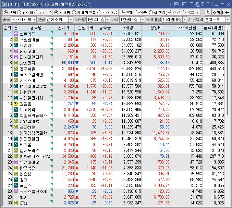Click the 증 badge for 크리스탈신소재
Screen dimensions: 232x208
(x=16, y=191)
